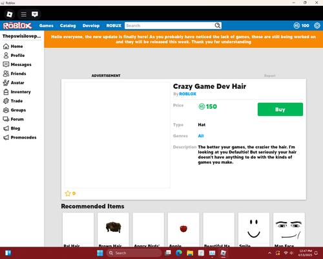Click the Robux icon beside price 150
Screen dimensions: 323x259
202,106
